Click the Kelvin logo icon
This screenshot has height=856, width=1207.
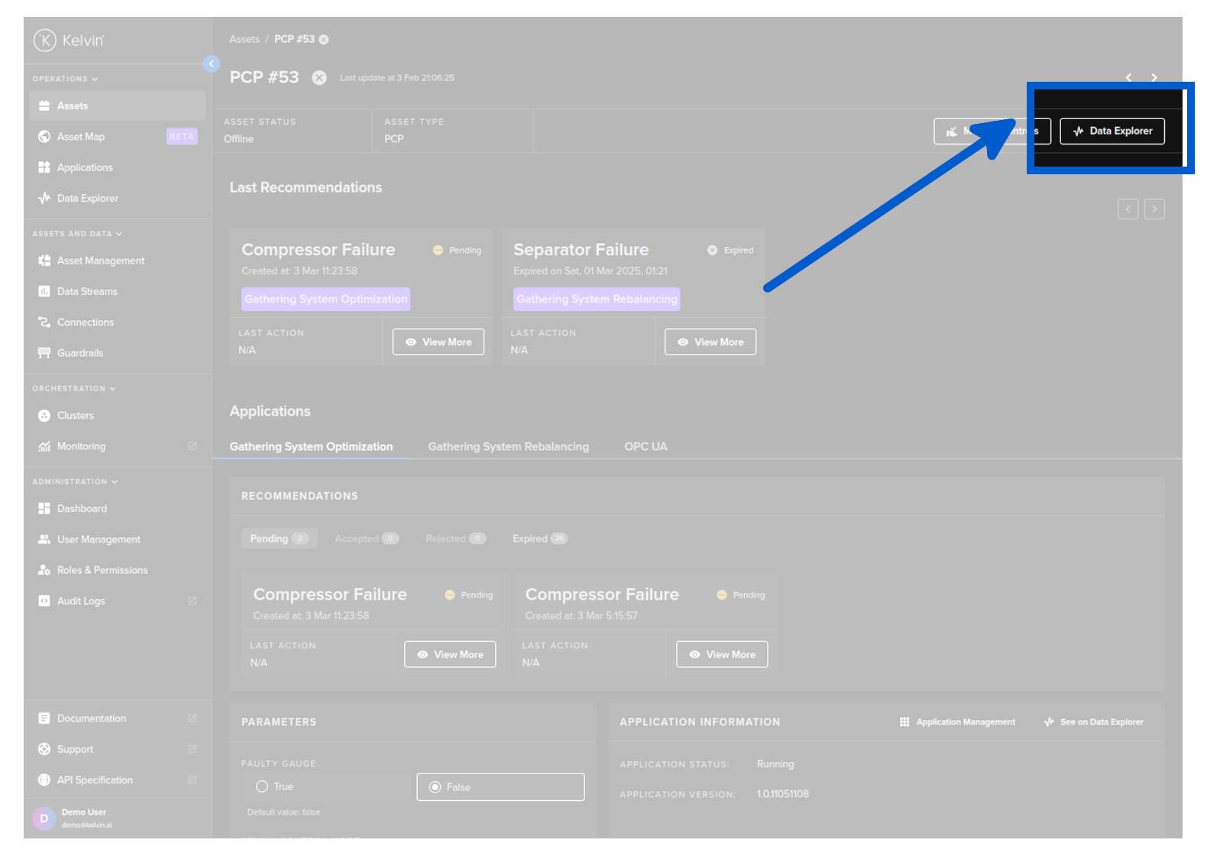45,40
